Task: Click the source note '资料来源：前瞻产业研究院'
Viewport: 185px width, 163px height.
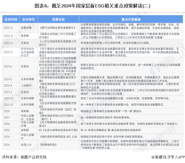Action: point(24,157)
